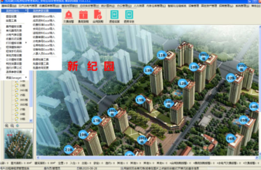Choose 退房参数设置 in the left menu
The height and width of the screenshot is (170, 261).
pyautogui.click(x=14, y=72)
